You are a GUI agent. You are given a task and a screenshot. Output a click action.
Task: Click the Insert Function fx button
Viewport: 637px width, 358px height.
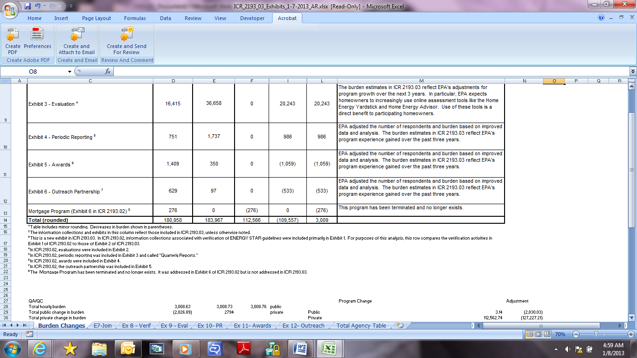(108, 71)
